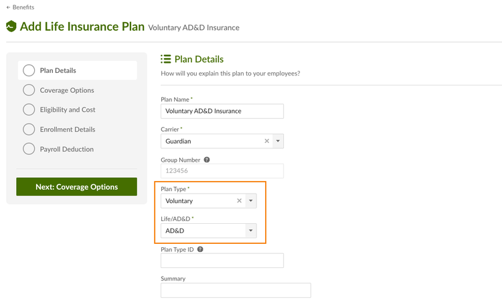Click the back arrow beside Benefits
The image size is (502, 302).
click(x=8, y=7)
